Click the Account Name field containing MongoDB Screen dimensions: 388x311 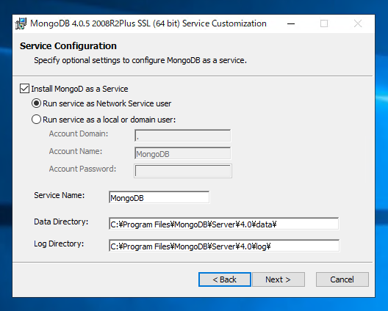(183, 153)
